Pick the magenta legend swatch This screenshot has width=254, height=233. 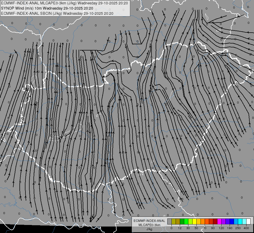219,221
